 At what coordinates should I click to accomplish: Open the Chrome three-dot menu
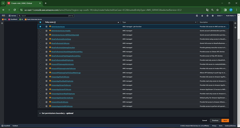pyautogui.click(x=236, y=10)
